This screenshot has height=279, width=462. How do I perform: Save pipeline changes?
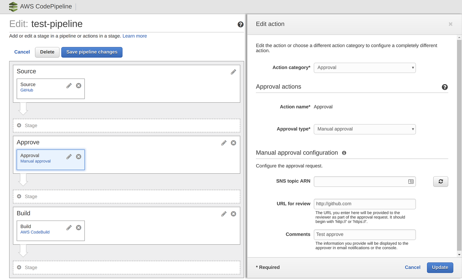[92, 52]
